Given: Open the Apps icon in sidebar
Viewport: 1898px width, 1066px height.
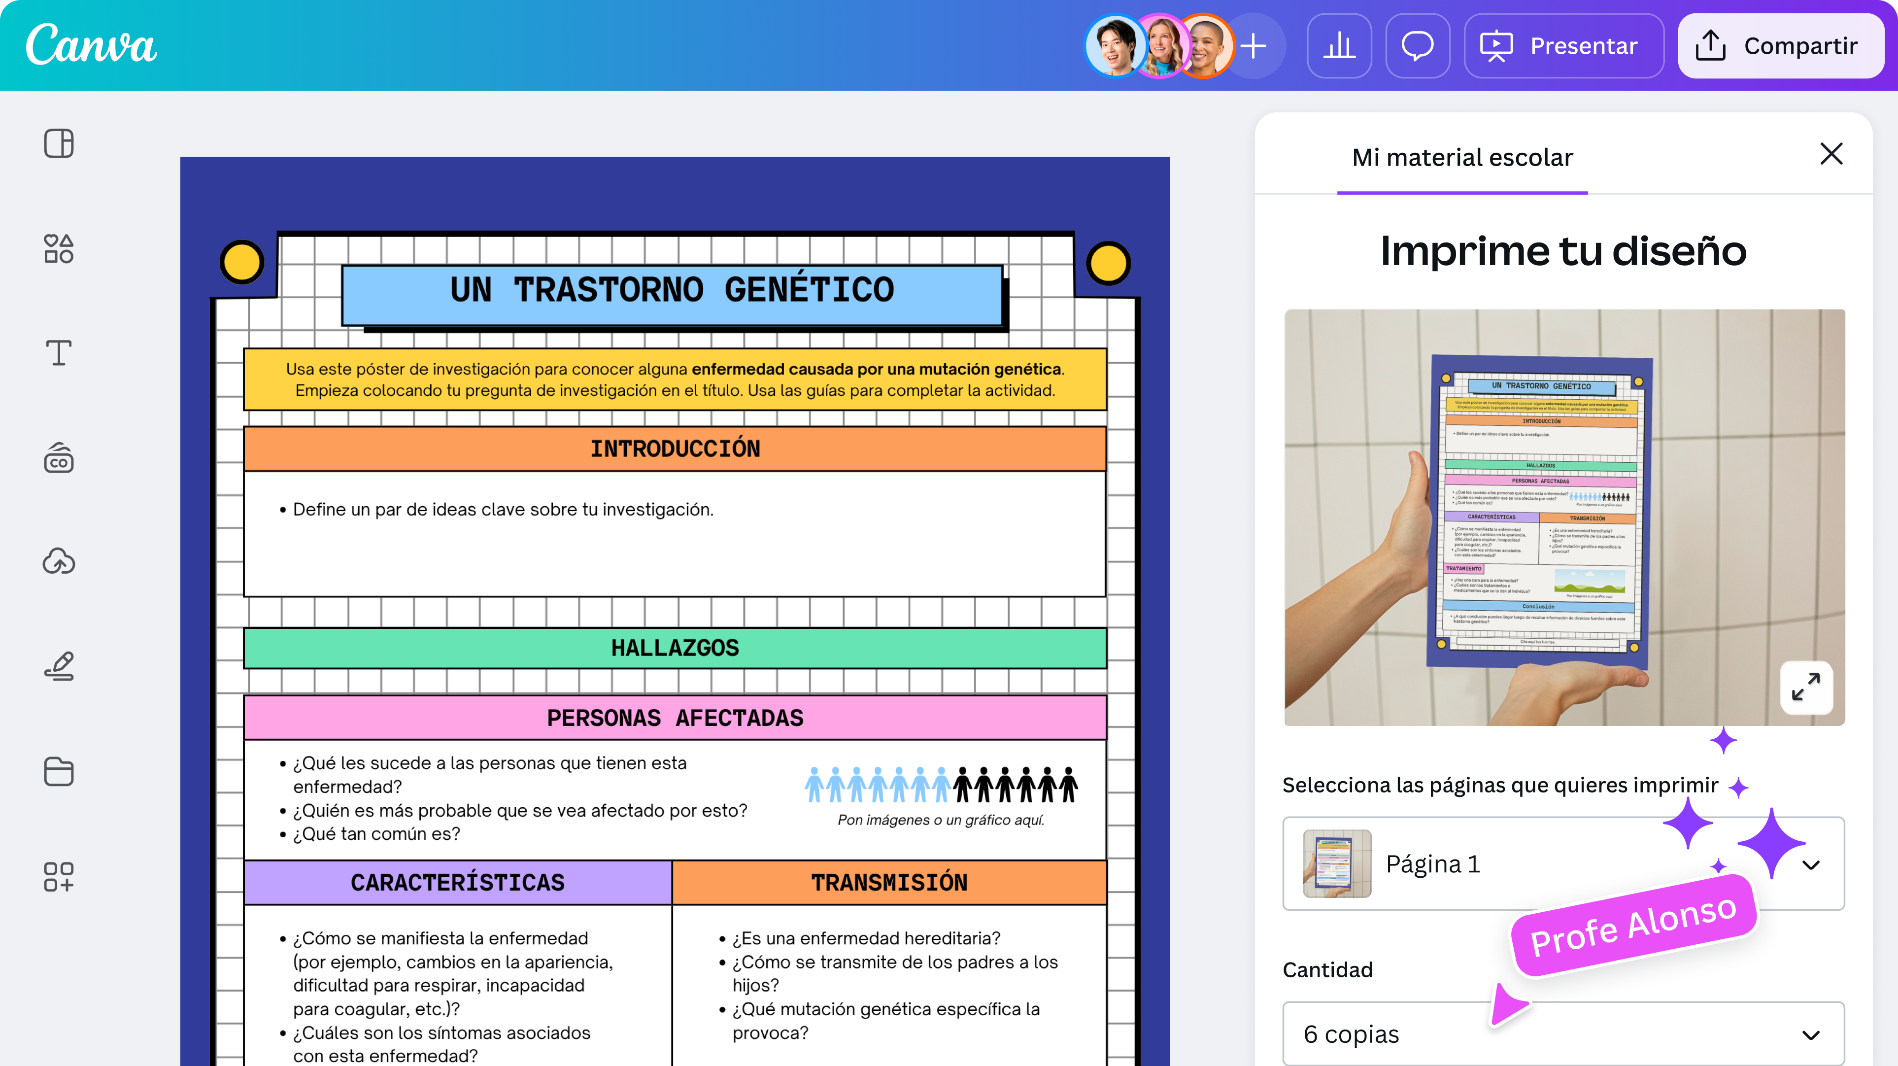Looking at the screenshot, I should 58,877.
